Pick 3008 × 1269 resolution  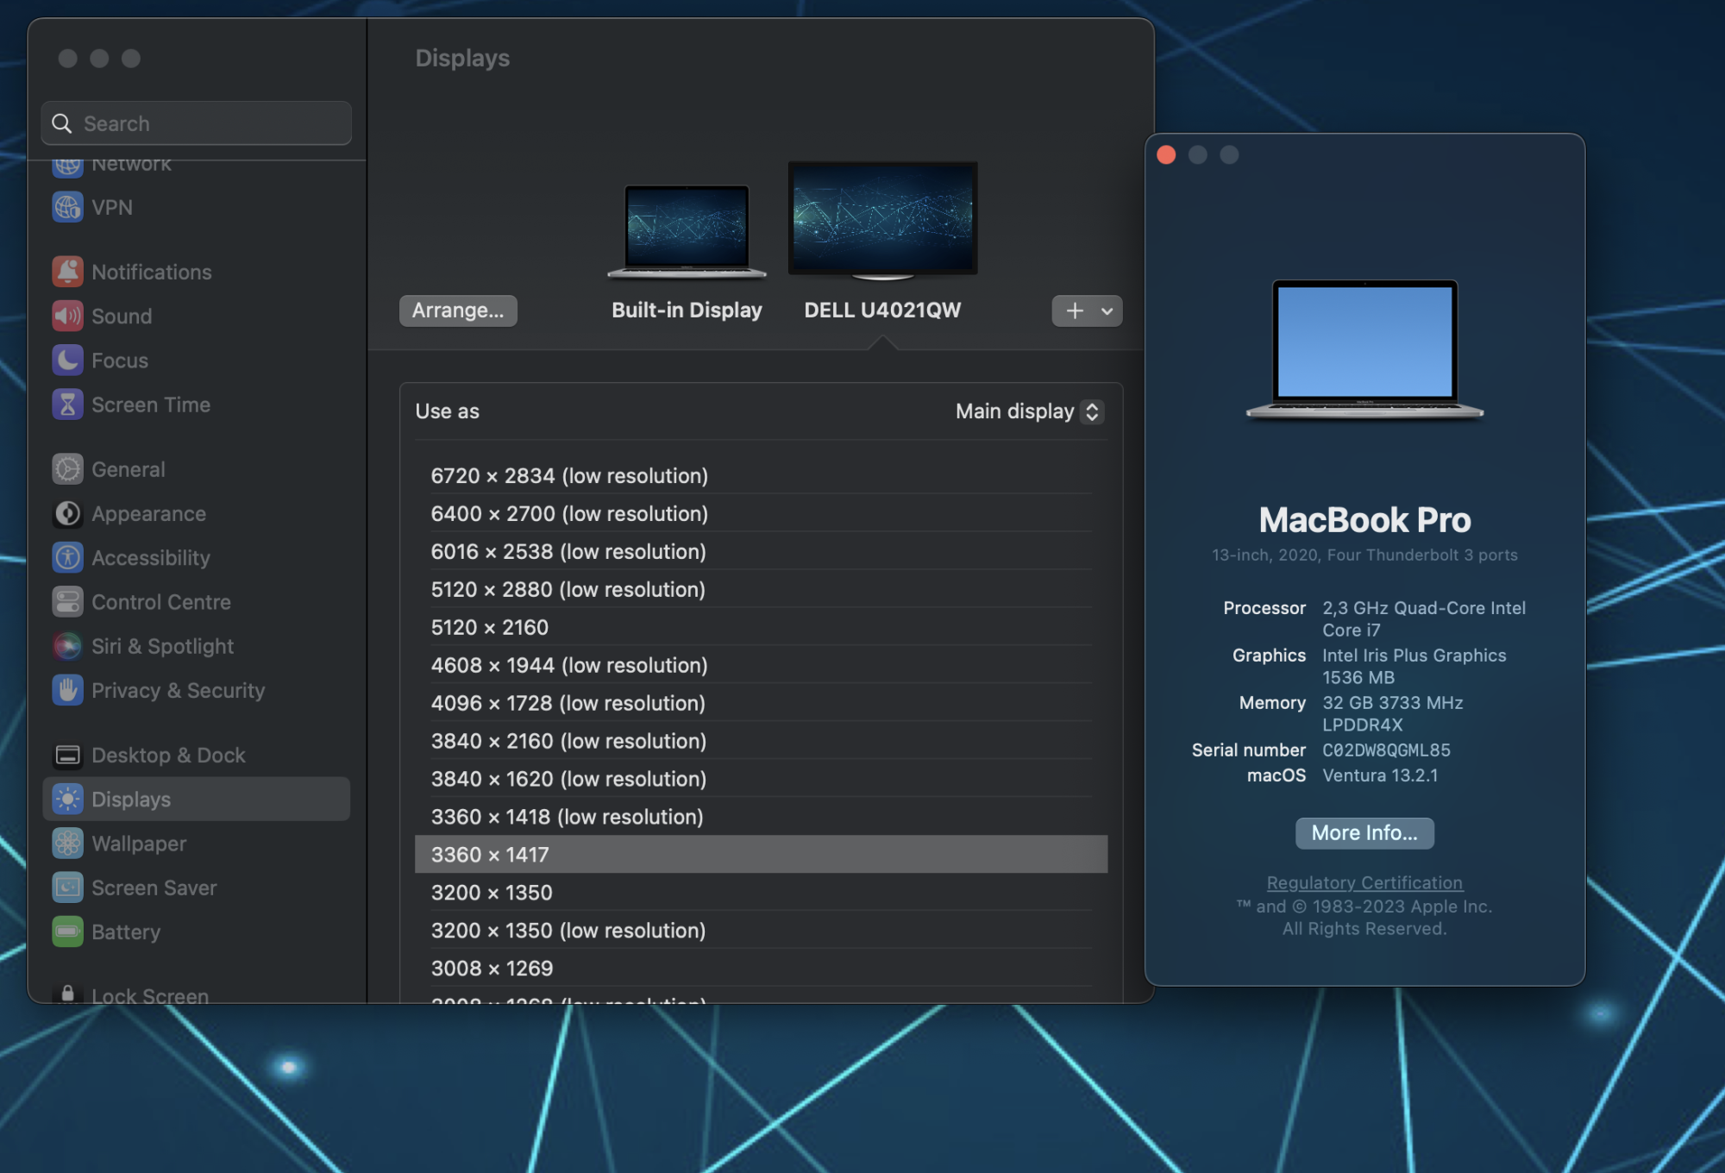pyautogui.click(x=492, y=968)
